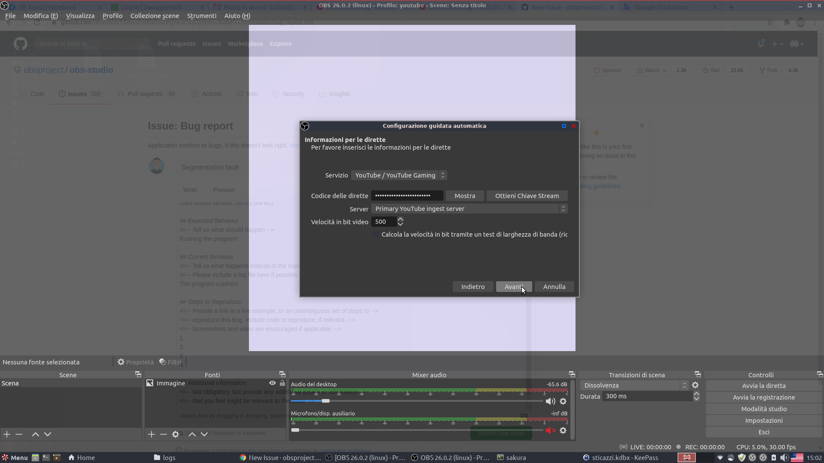824x463 pixels.
Task: Enable the bandwidth test checkbox in the wizard
Action: (x=375, y=235)
